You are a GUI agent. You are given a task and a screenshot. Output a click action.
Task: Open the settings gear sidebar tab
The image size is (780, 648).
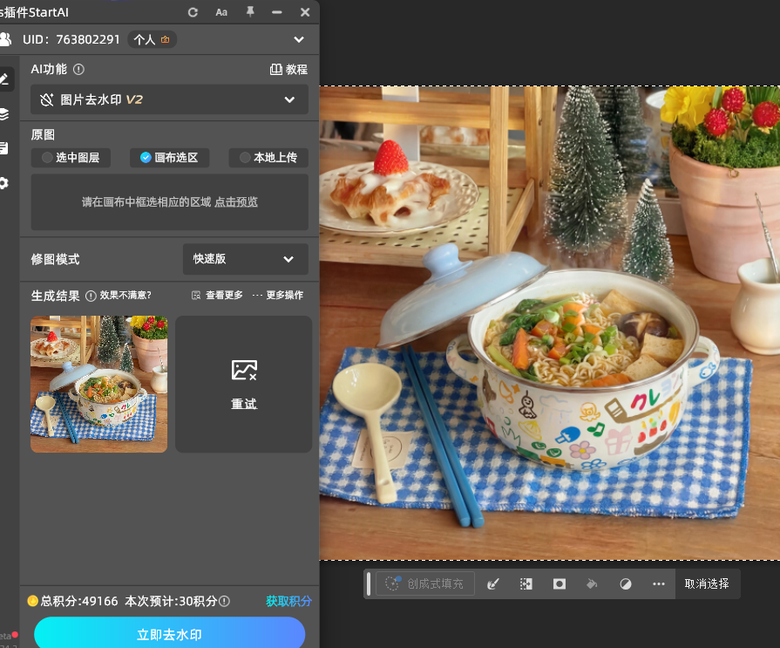[x=4, y=183]
